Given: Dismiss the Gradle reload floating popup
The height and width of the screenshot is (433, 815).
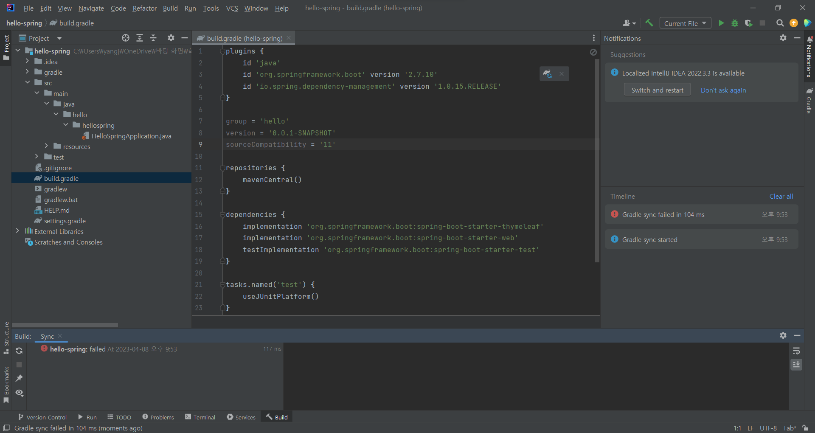Looking at the screenshot, I should (x=562, y=74).
